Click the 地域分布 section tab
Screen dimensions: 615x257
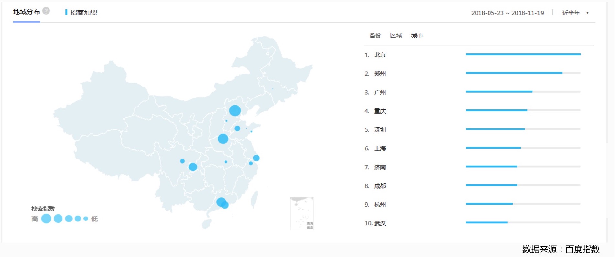coord(26,12)
